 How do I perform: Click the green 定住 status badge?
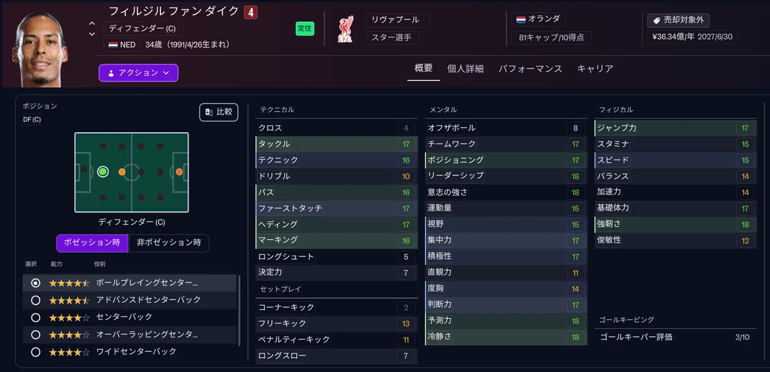305,28
